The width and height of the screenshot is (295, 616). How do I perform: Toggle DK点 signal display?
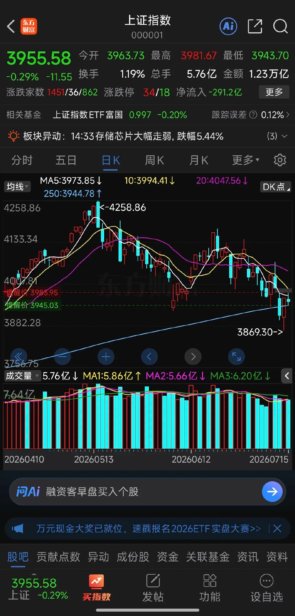[276, 187]
